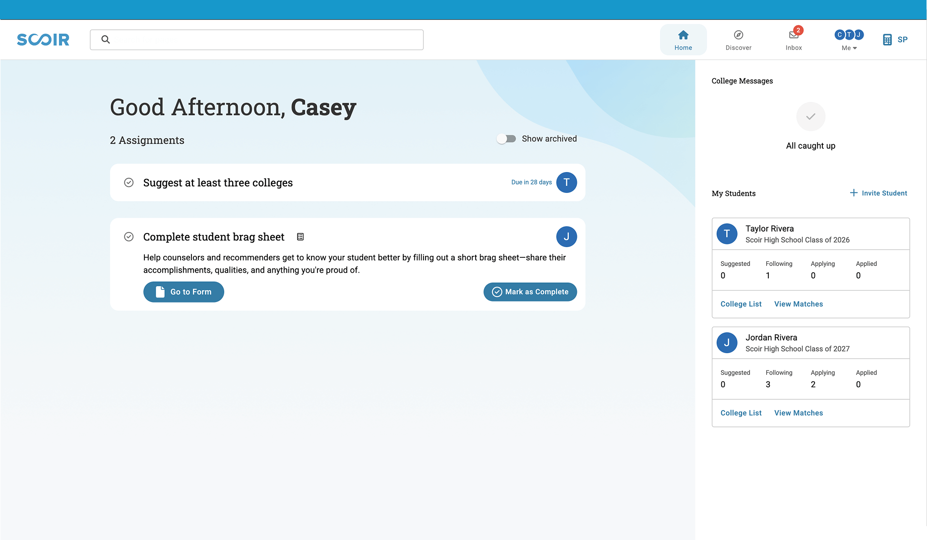Open Taylor Rivera's View Matches

point(798,304)
